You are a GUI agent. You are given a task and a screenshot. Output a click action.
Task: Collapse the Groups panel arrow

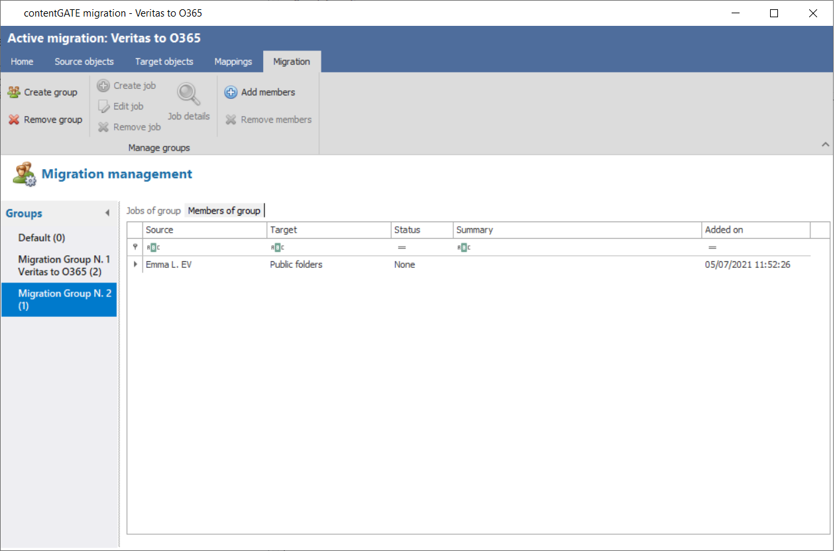(107, 214)
